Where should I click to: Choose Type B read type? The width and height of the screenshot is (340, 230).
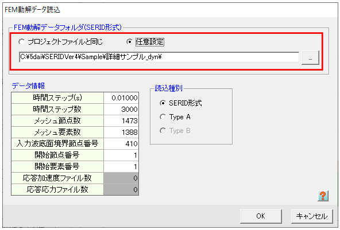click(175, 131)
